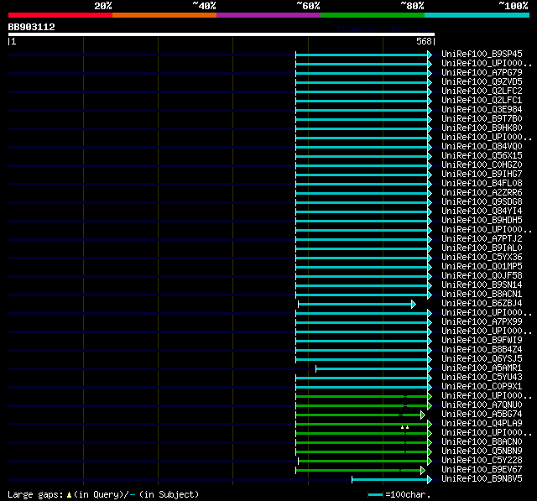Select the query end position label 568
Screen dimensions: 537x501
pyautogui.click(x=424, y=41)
